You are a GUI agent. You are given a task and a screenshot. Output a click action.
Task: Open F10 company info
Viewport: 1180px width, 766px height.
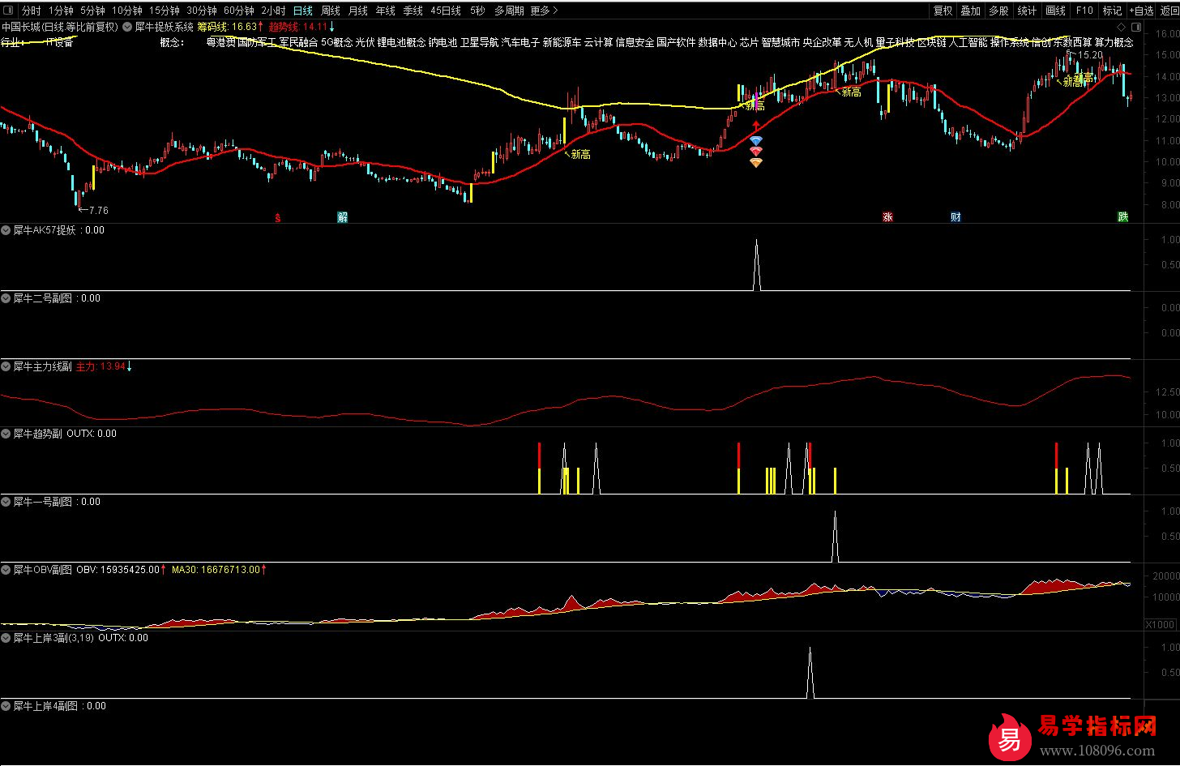click(1084, 11)
